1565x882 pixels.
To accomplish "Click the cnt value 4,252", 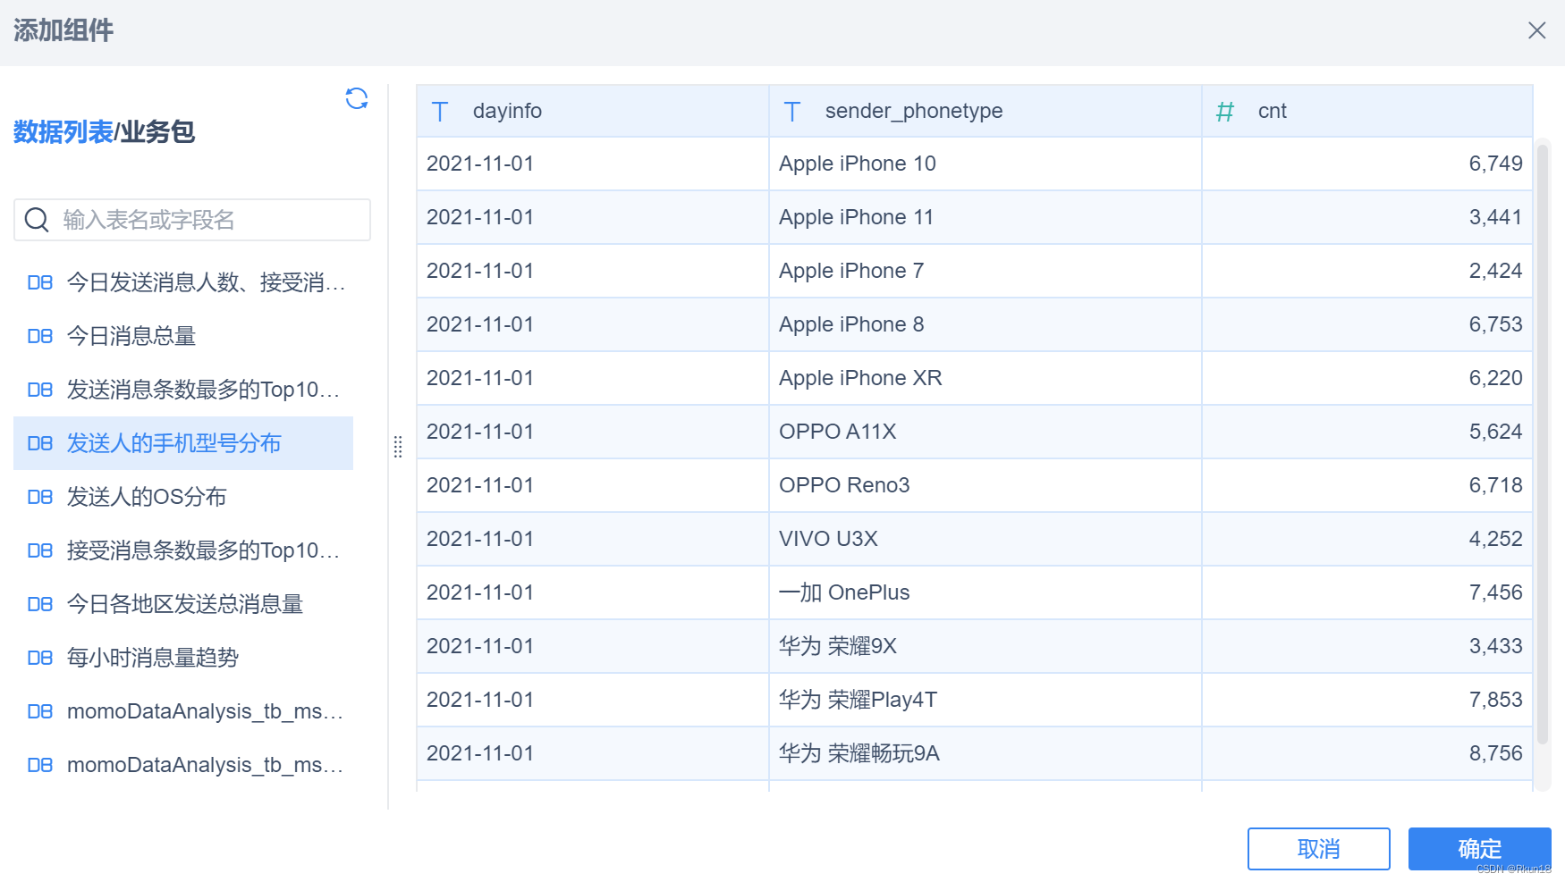I will pyautogui.click(x=1495, y=539).
